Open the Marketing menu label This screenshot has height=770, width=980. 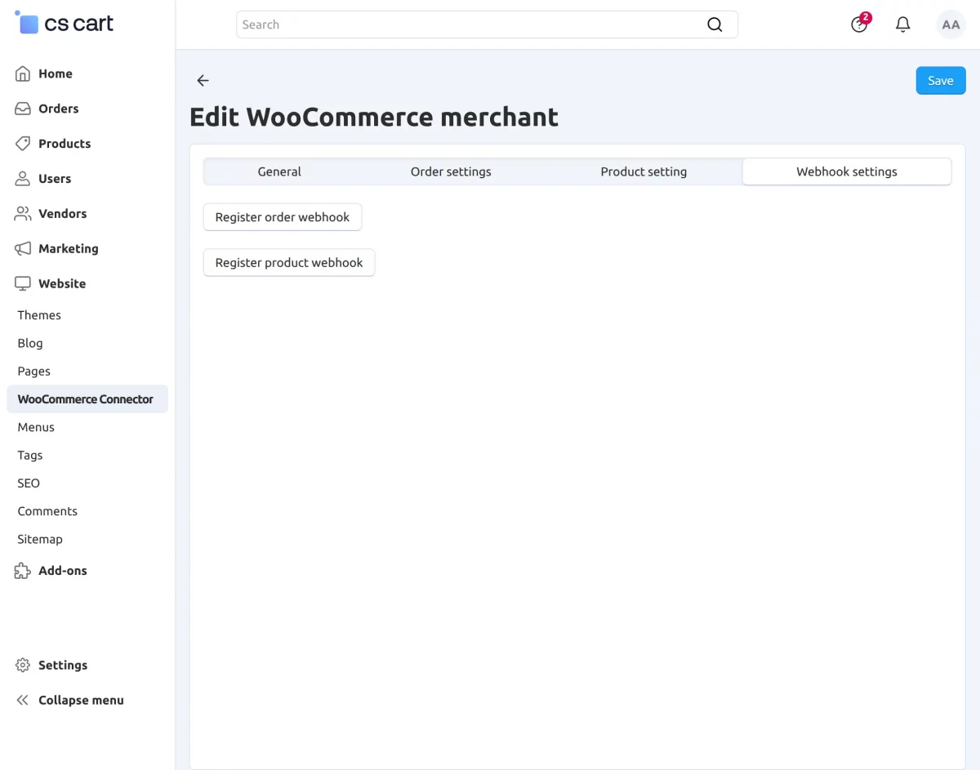pyautogui.click(x=69, y=249)
